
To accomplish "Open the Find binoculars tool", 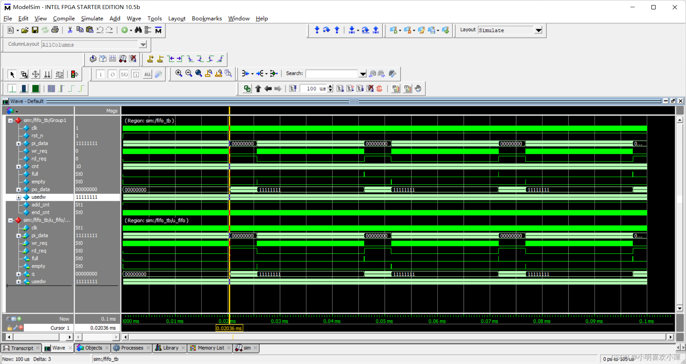I will [138, 30].
